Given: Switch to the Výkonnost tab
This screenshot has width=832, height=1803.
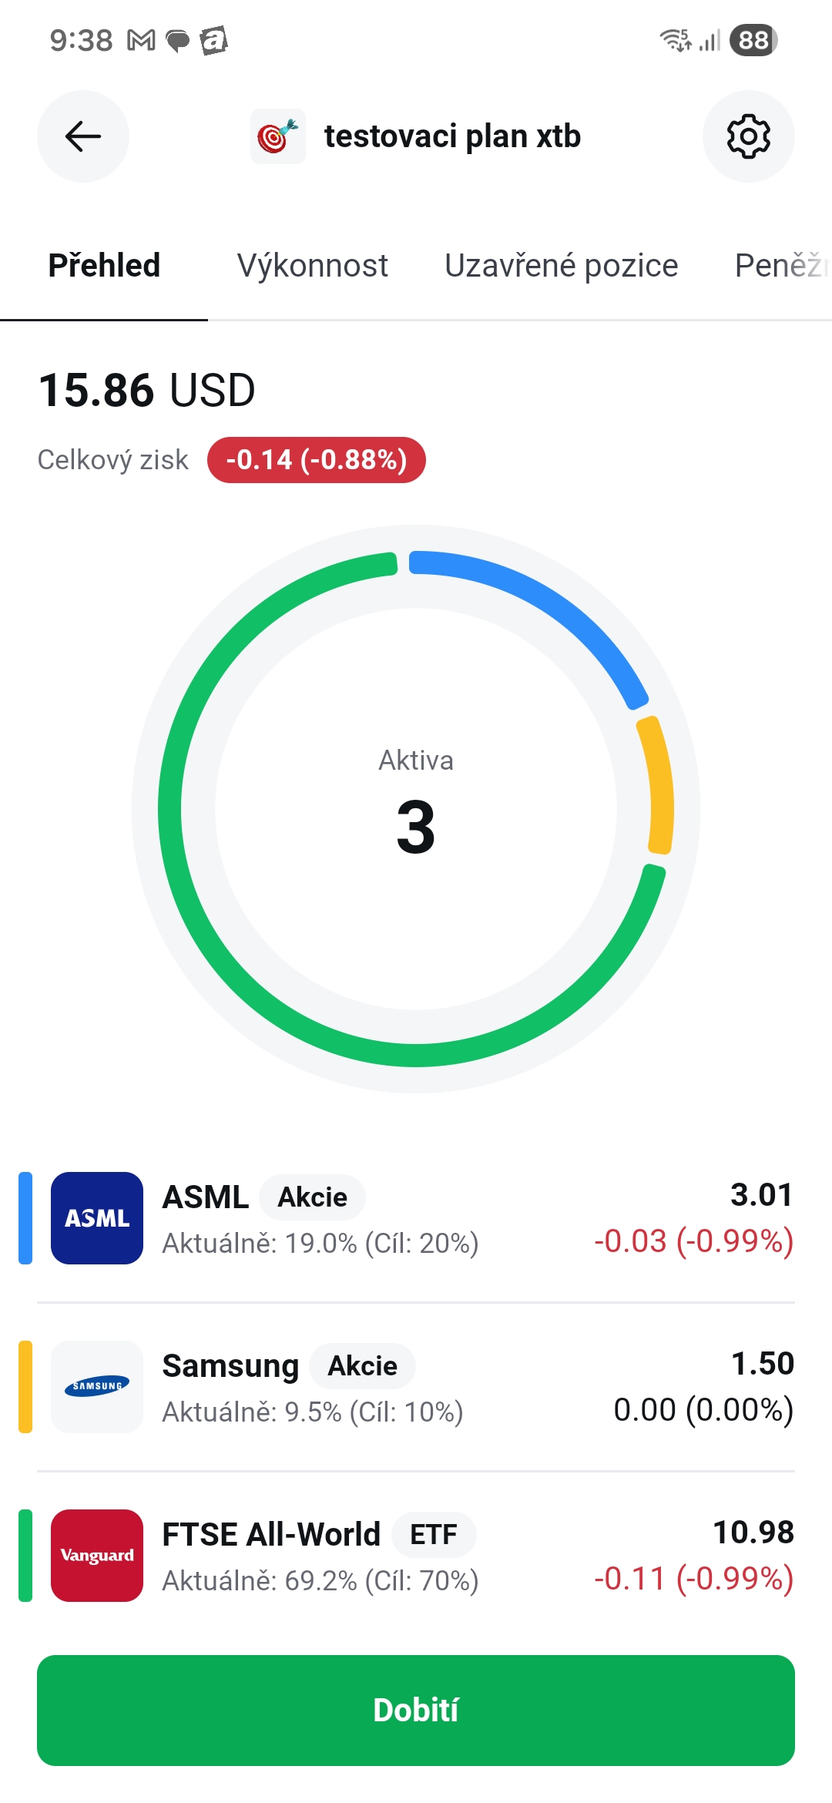Looking at the screenshot, I should [312, 266].
